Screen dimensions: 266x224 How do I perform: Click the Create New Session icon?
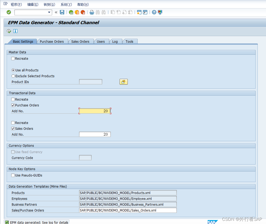pyautogui.click(x=139, y=12)
